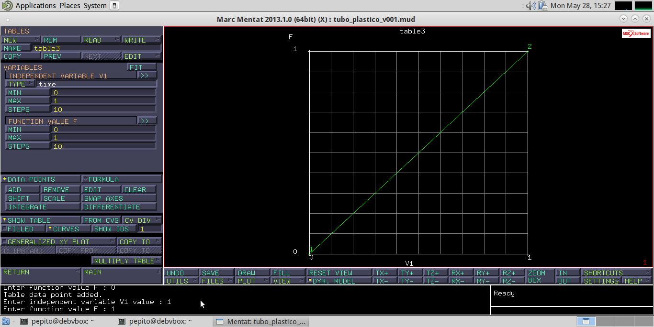Toggle GENERALIZED XY PLOT option
This screenshot has width=654, height=327.
[58, 242]
